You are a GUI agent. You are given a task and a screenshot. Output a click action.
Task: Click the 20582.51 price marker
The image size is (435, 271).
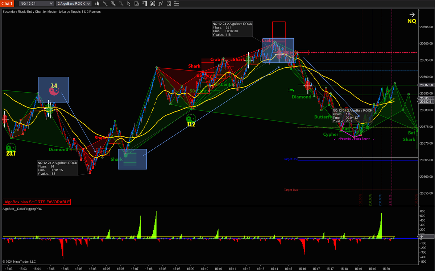click(x=426, y=102)
